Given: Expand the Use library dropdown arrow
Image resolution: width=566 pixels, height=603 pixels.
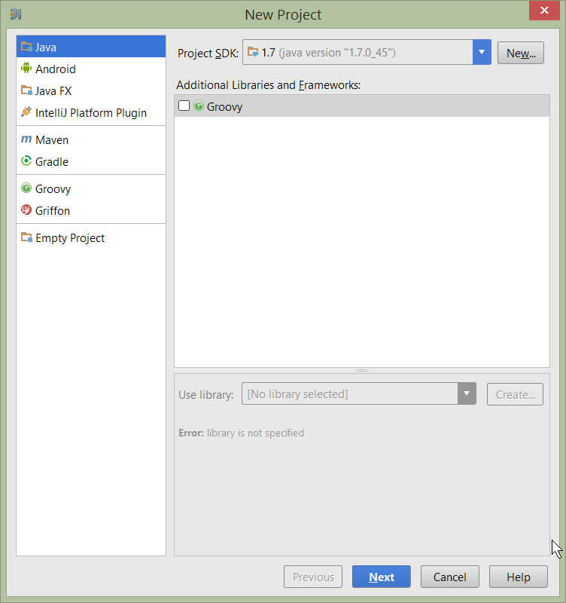Looking at the screenshot, I should click(467, 393).
